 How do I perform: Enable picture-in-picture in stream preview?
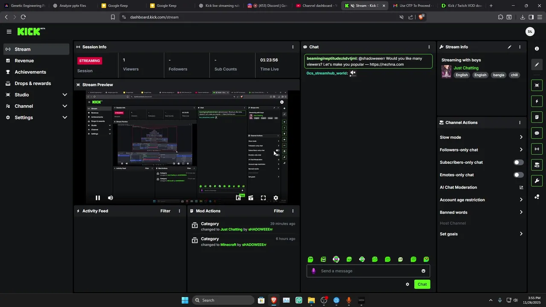238,198
